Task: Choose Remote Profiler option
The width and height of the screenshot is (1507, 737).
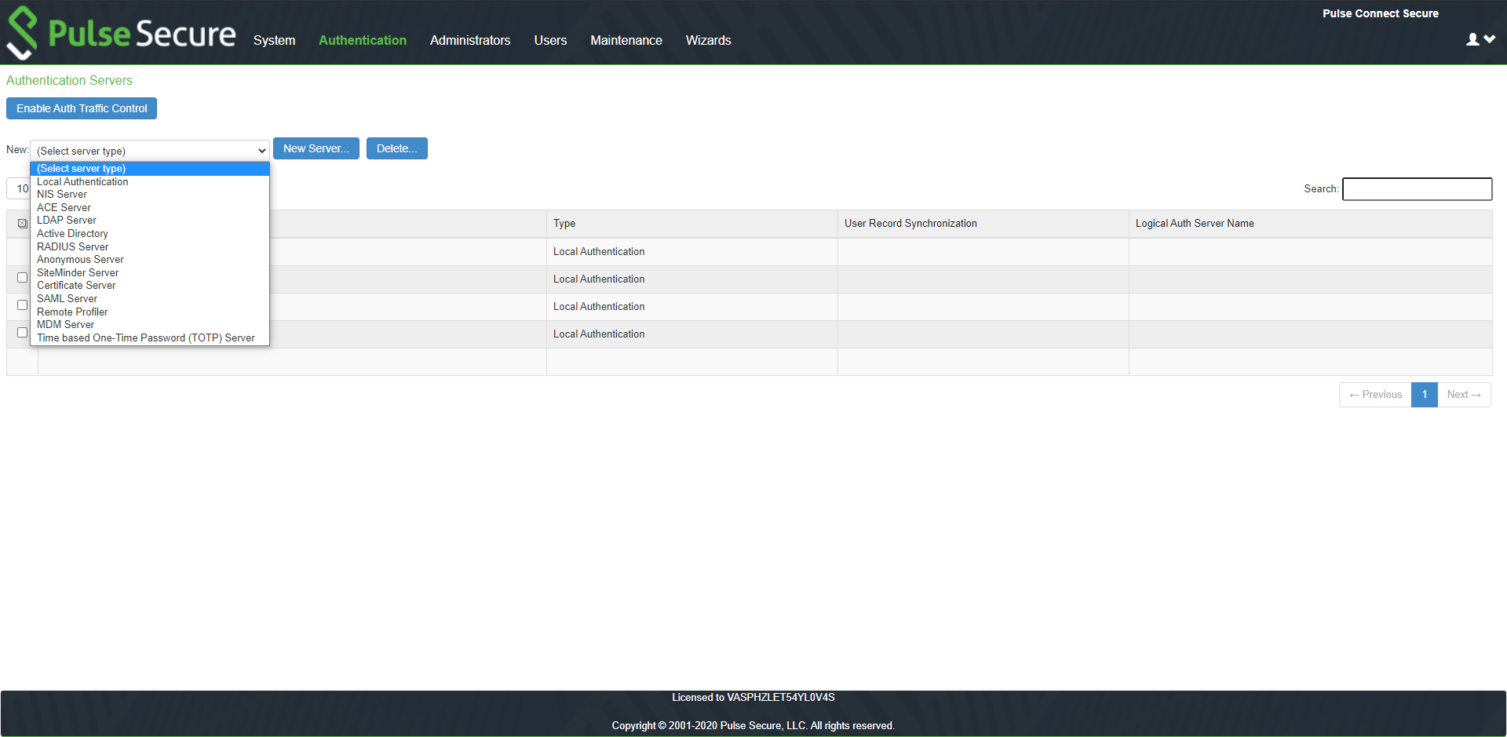Action: coord(150,312)
